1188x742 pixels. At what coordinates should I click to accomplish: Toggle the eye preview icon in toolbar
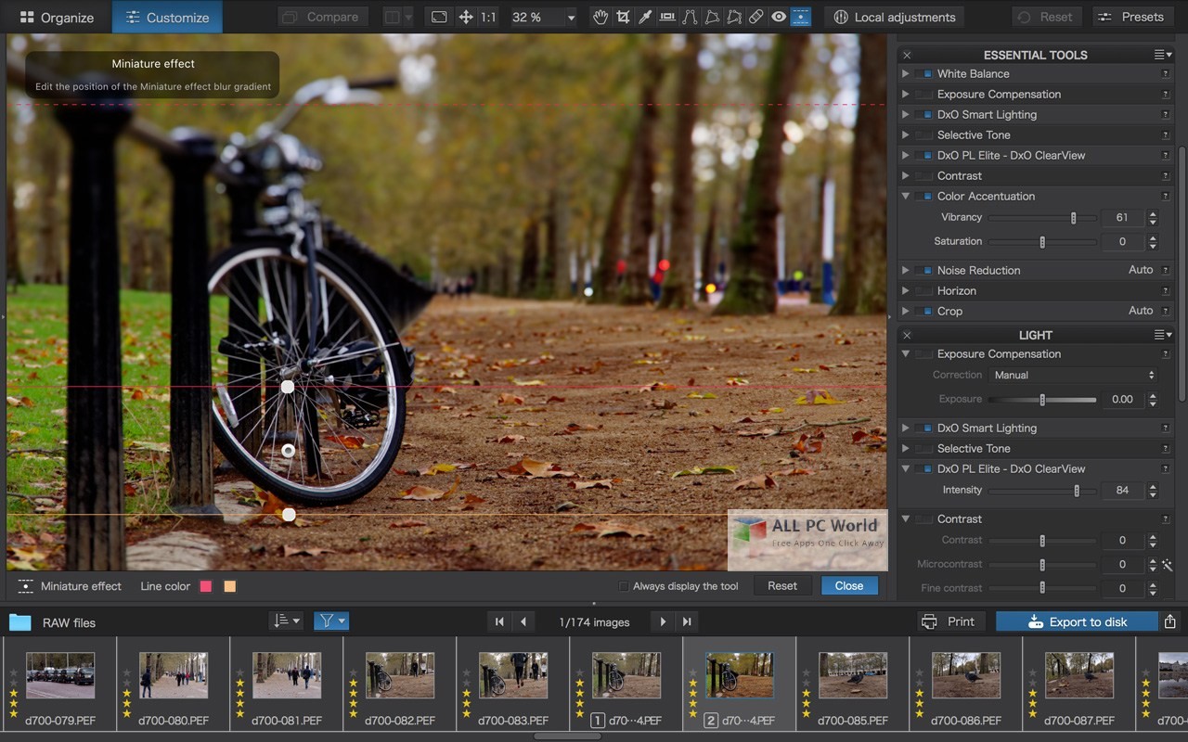pos(779,17)
